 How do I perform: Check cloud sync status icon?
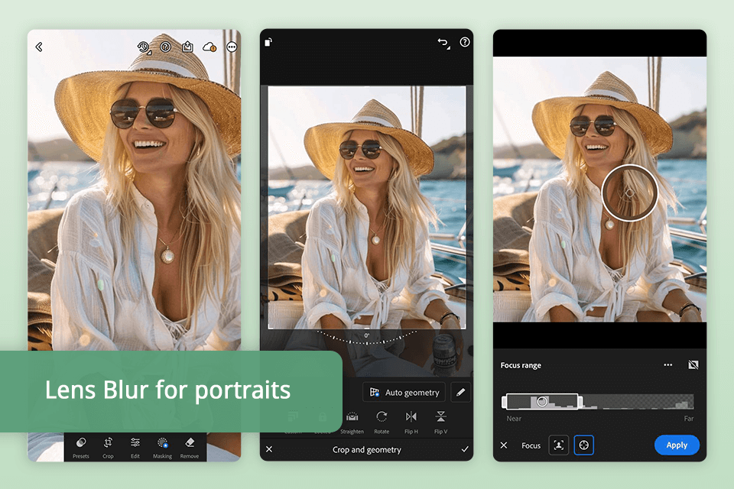point(209,47)
